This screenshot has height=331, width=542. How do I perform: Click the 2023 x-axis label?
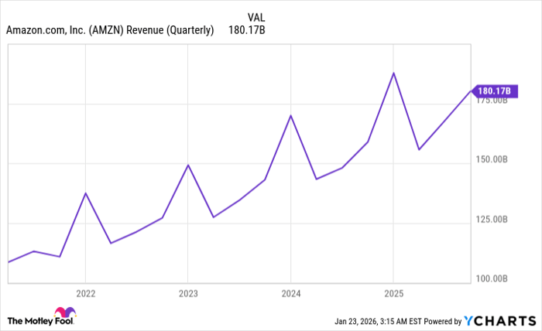(x=188, y=294)
